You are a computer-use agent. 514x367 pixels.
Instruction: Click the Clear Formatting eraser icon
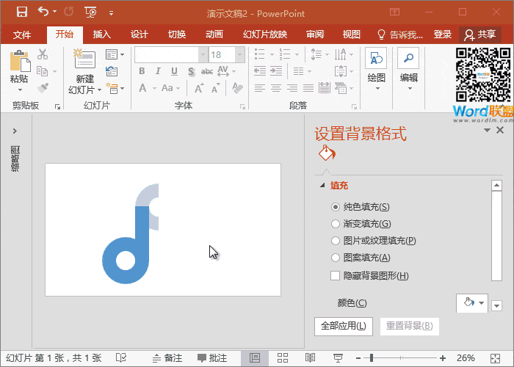pos(237,88)
